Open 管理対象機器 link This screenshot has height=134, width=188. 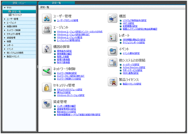[x=63, y=60]
